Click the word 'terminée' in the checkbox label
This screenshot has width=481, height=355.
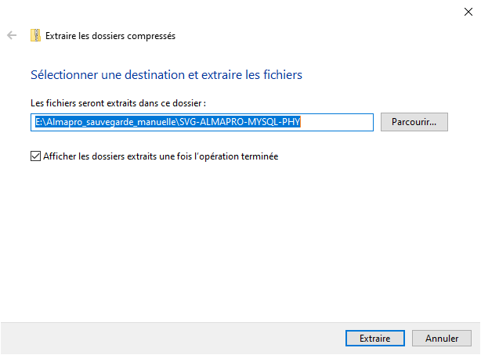click(259, 156)
